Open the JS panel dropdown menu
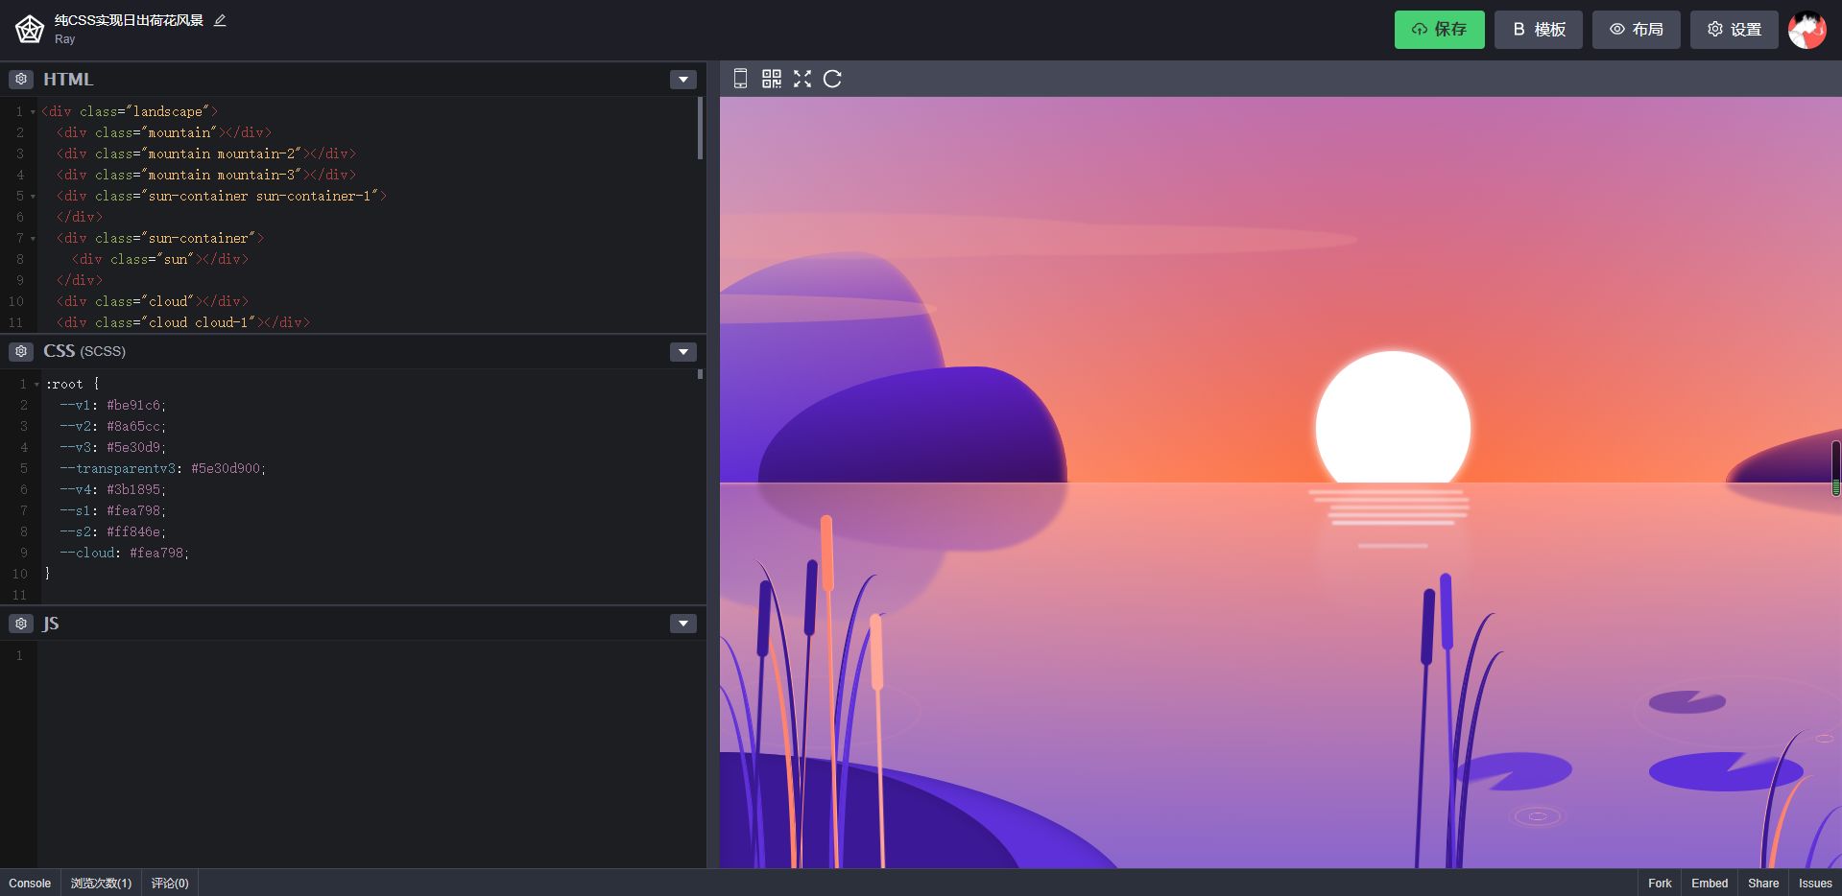This screenshot has width=1842, height=896. click(x=682, y=624)
